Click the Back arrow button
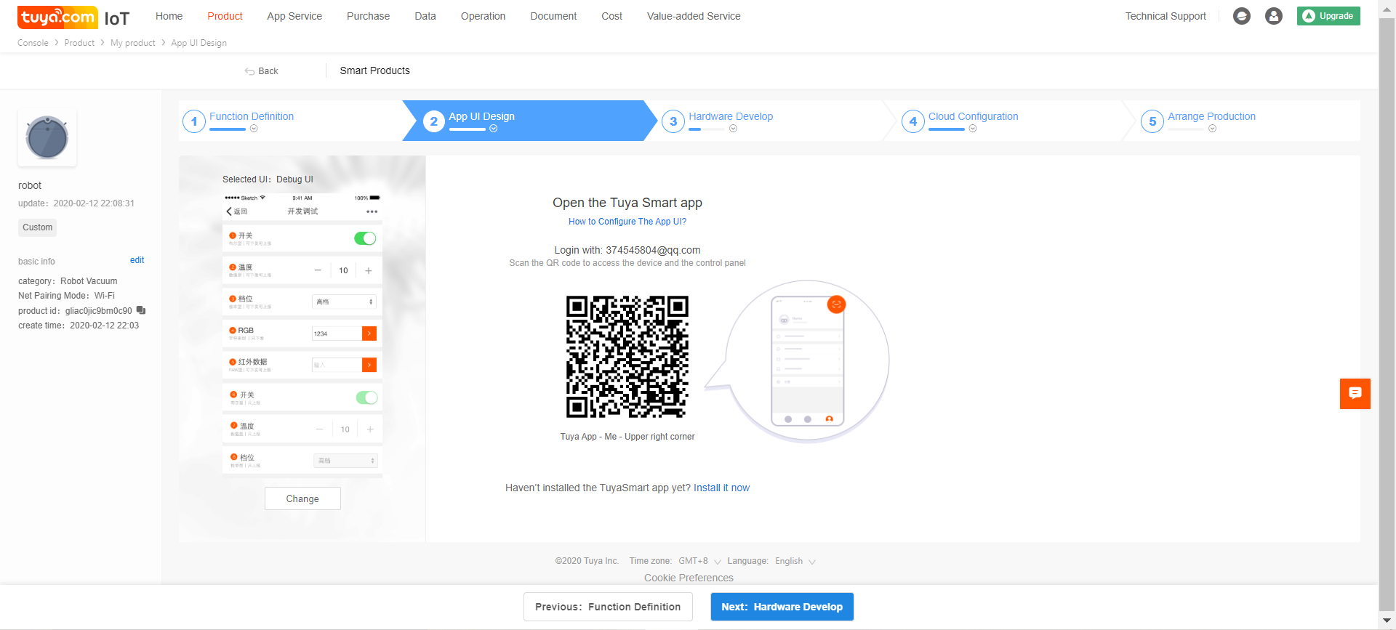Screen dimensions: 1396x630 [x=262, y=71]
